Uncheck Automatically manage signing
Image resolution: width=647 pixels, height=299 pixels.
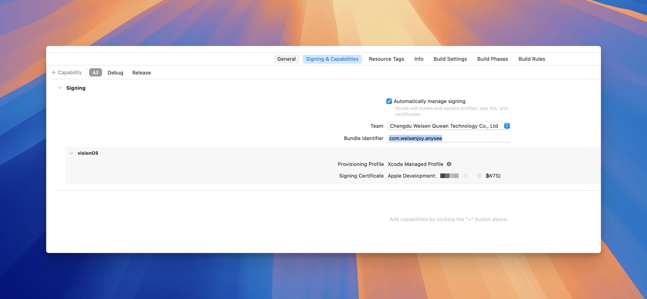point(389,101)
